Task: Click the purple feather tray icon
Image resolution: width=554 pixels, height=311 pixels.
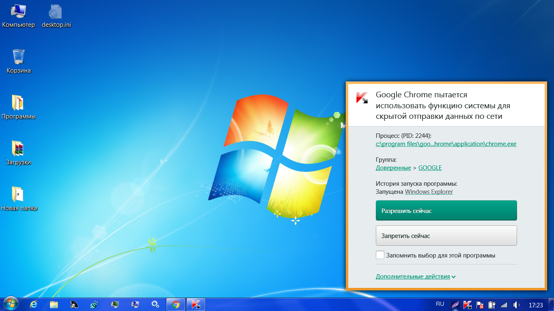Action: [456, 305]
